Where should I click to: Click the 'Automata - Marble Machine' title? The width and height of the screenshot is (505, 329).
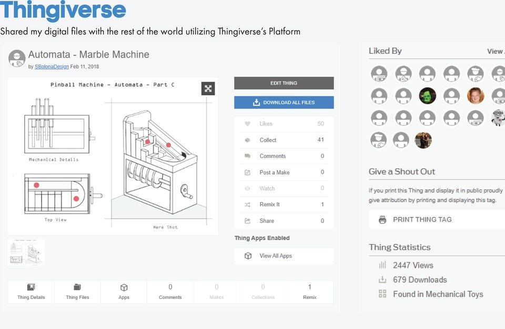point(88,54)
